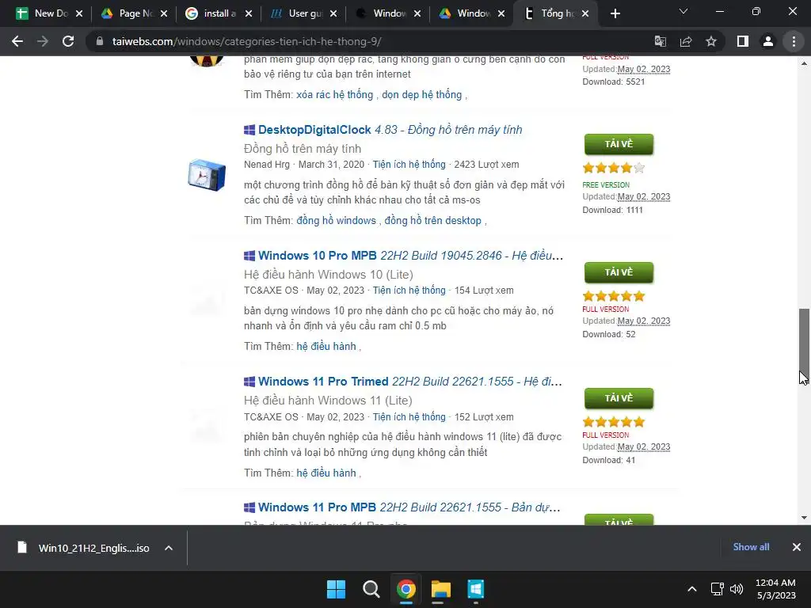Screen dimensions: 811x608
Task: Click the 'đồng hồ windows' tag link
Action: click(336, 220)
